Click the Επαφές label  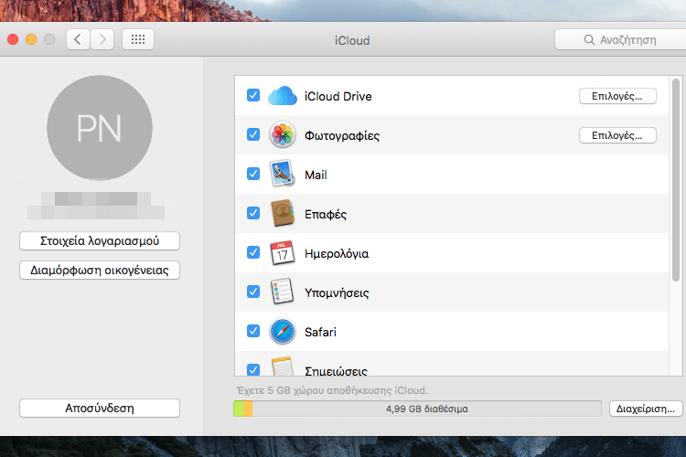326,214
